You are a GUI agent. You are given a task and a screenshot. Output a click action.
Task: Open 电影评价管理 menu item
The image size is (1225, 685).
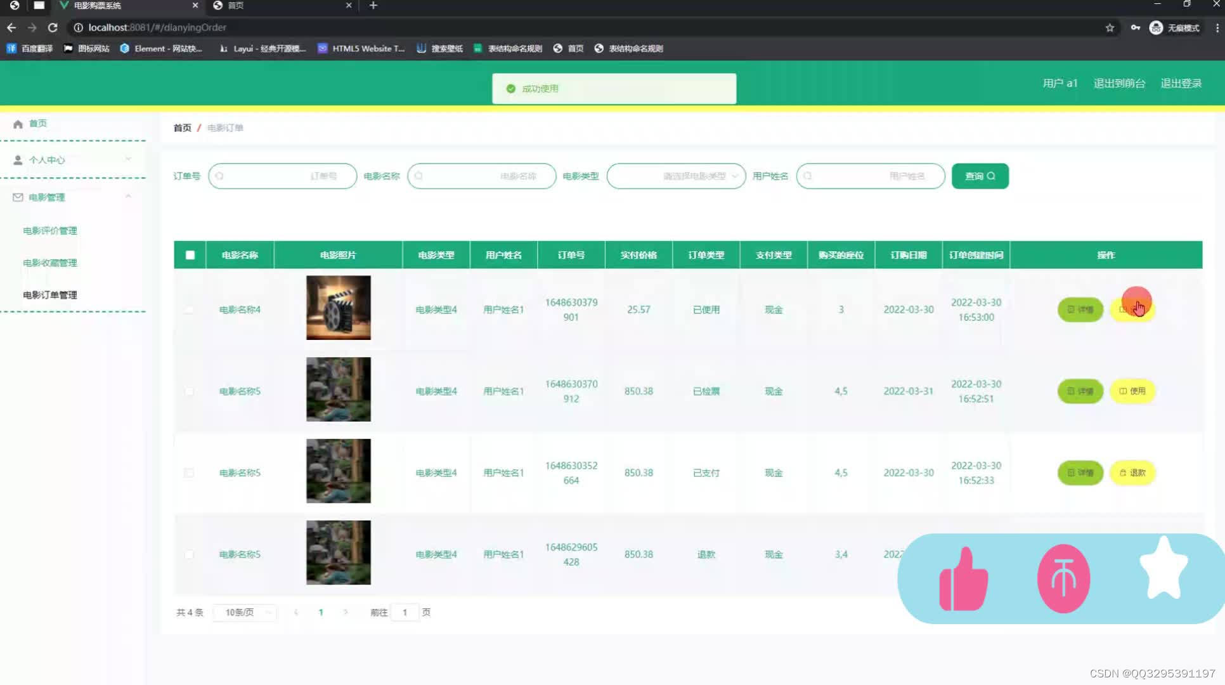tap(49, 230)
